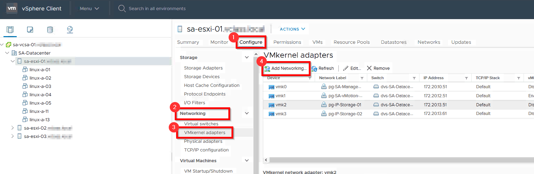Click Add Networking button
Screen dimensions: 534x174
pyautogui.click(x=285, y=68)
